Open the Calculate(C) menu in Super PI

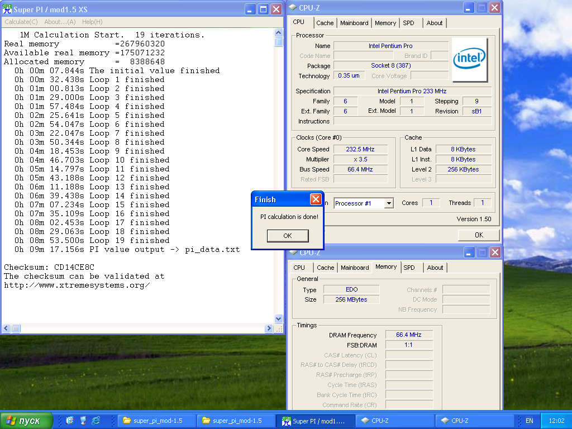coord(21,22)
